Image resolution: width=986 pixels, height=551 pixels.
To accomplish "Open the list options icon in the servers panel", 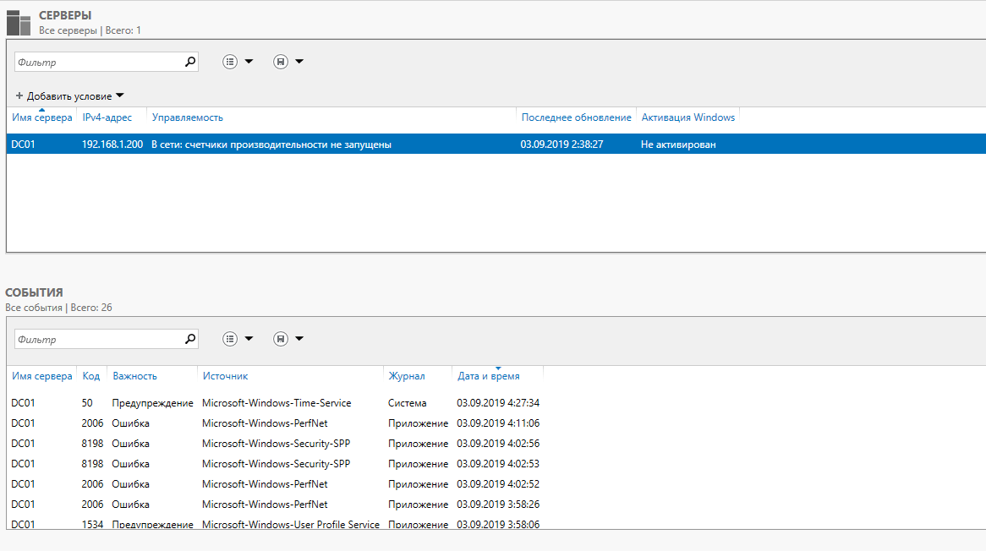I will [x=230, y=62].
